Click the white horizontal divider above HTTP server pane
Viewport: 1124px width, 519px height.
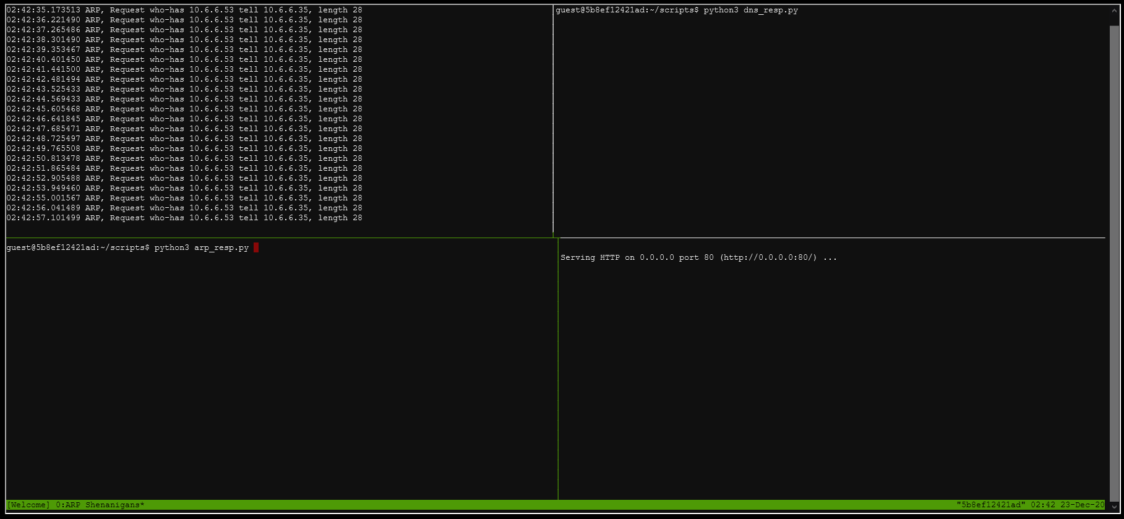point(829,238)
